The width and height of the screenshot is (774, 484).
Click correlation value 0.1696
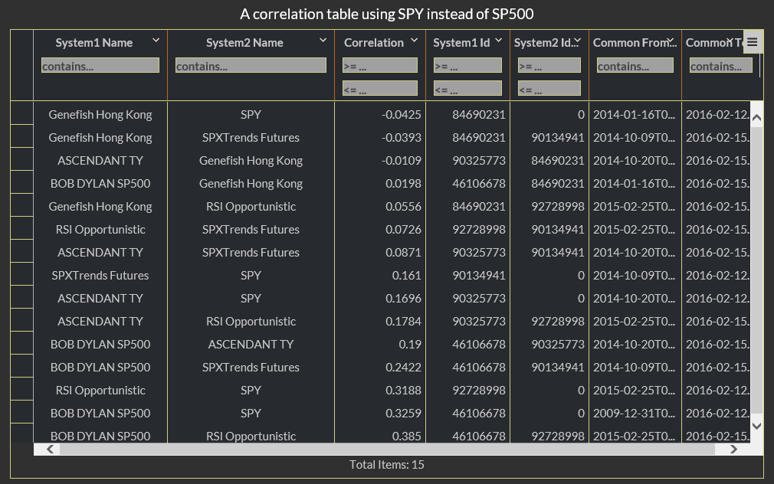click(403, 298)
